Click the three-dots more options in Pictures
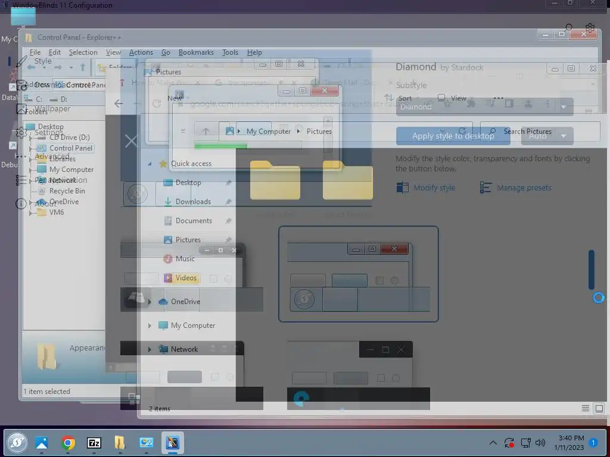 click(499, 98)
